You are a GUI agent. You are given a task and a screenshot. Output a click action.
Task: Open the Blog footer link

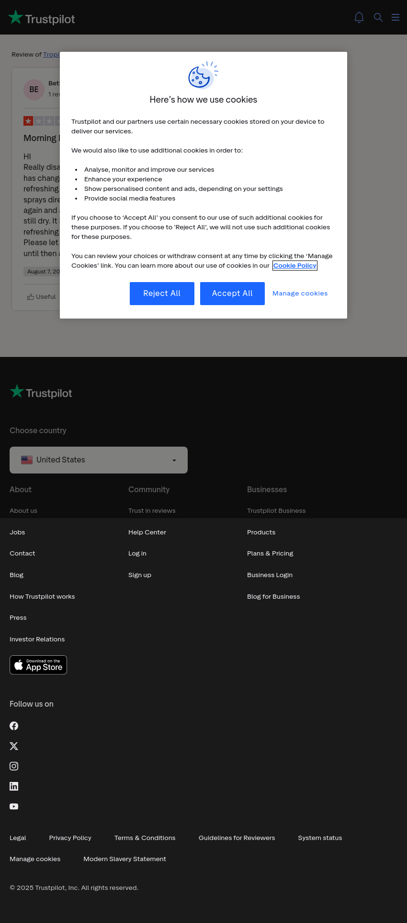(17, 575)
